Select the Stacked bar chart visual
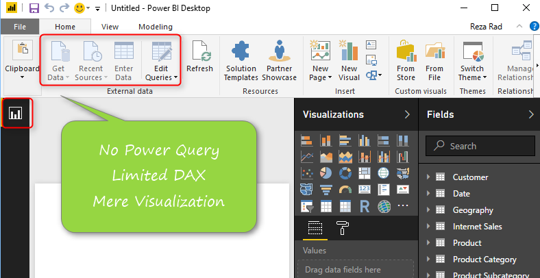540x278 pixels. coord(307,140)
